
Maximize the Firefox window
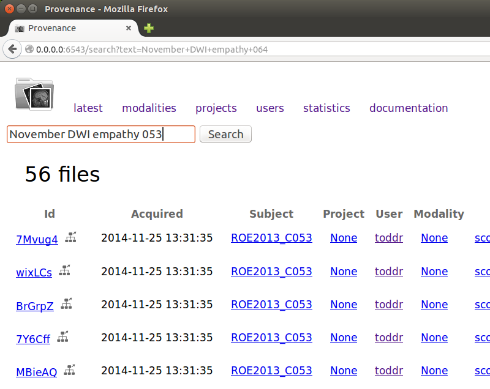pos(32,9)
